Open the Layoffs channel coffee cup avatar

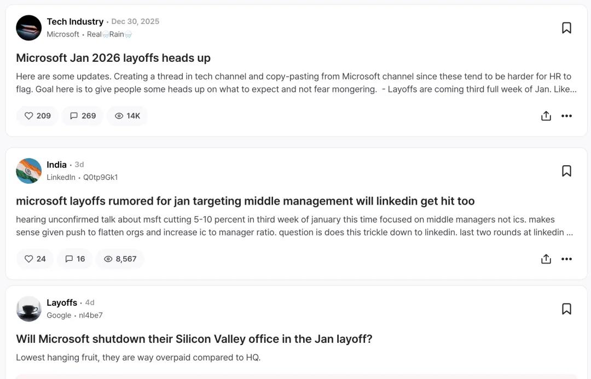pos(29,309)
